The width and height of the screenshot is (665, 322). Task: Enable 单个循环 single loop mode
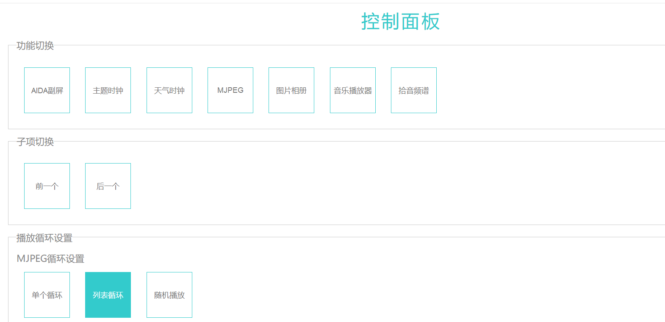pyautogui.click(x=47, y=295)
